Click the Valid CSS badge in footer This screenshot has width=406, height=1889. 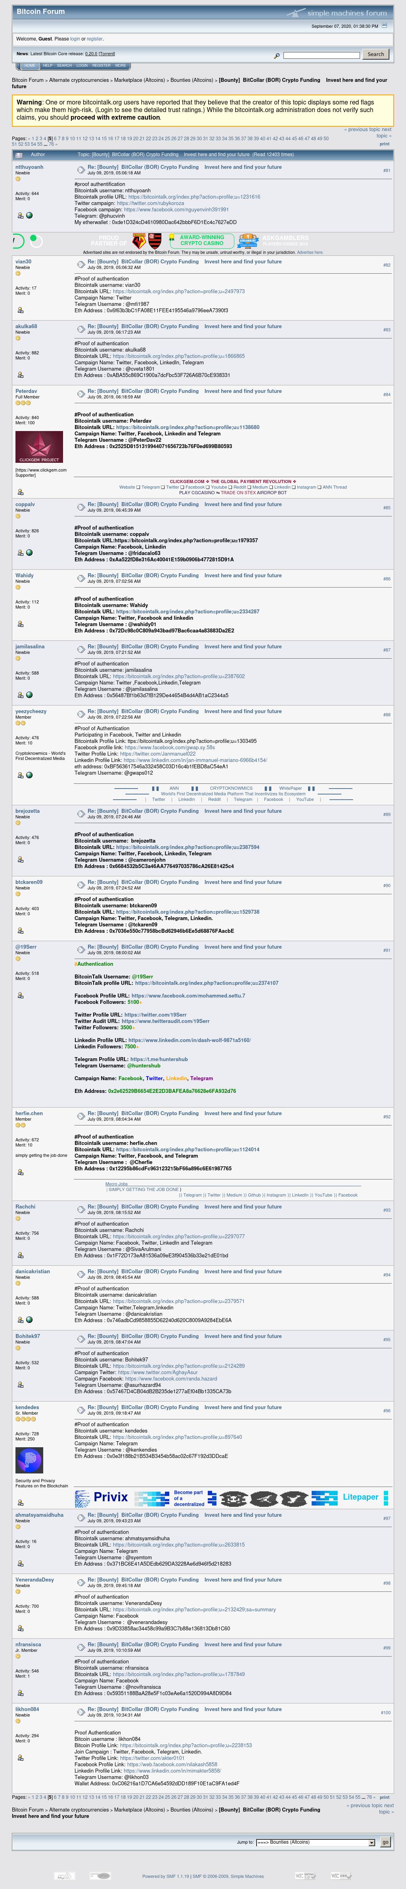(340, 1876)
